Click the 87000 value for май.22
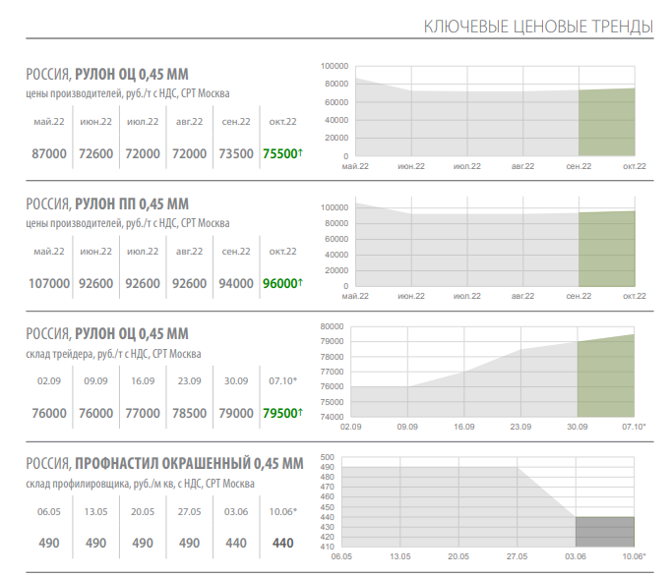671x578 pixels. [49, 153]
